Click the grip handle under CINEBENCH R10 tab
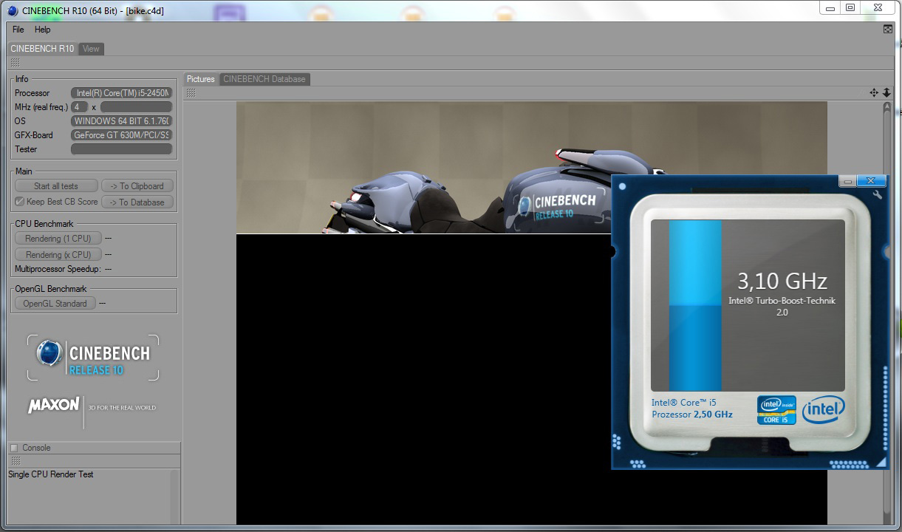The width and height of the screenshot is (902, 532). click(x=15, y=64)
